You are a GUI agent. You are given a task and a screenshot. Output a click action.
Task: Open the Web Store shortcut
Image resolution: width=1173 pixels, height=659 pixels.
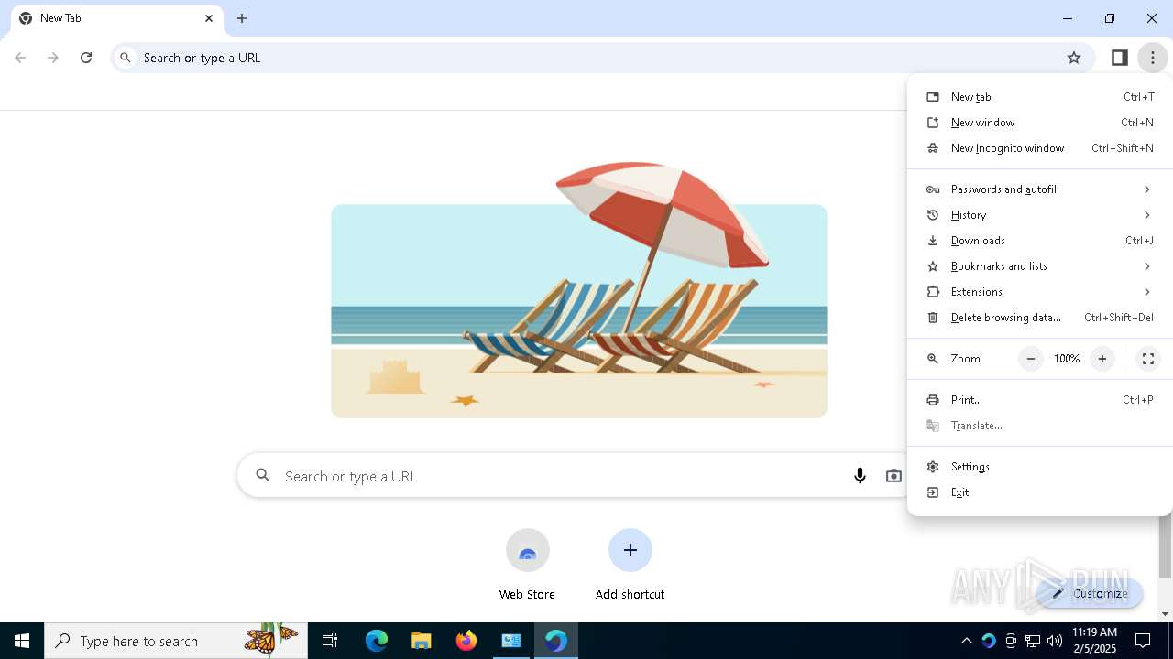click(x=527, y=565)
